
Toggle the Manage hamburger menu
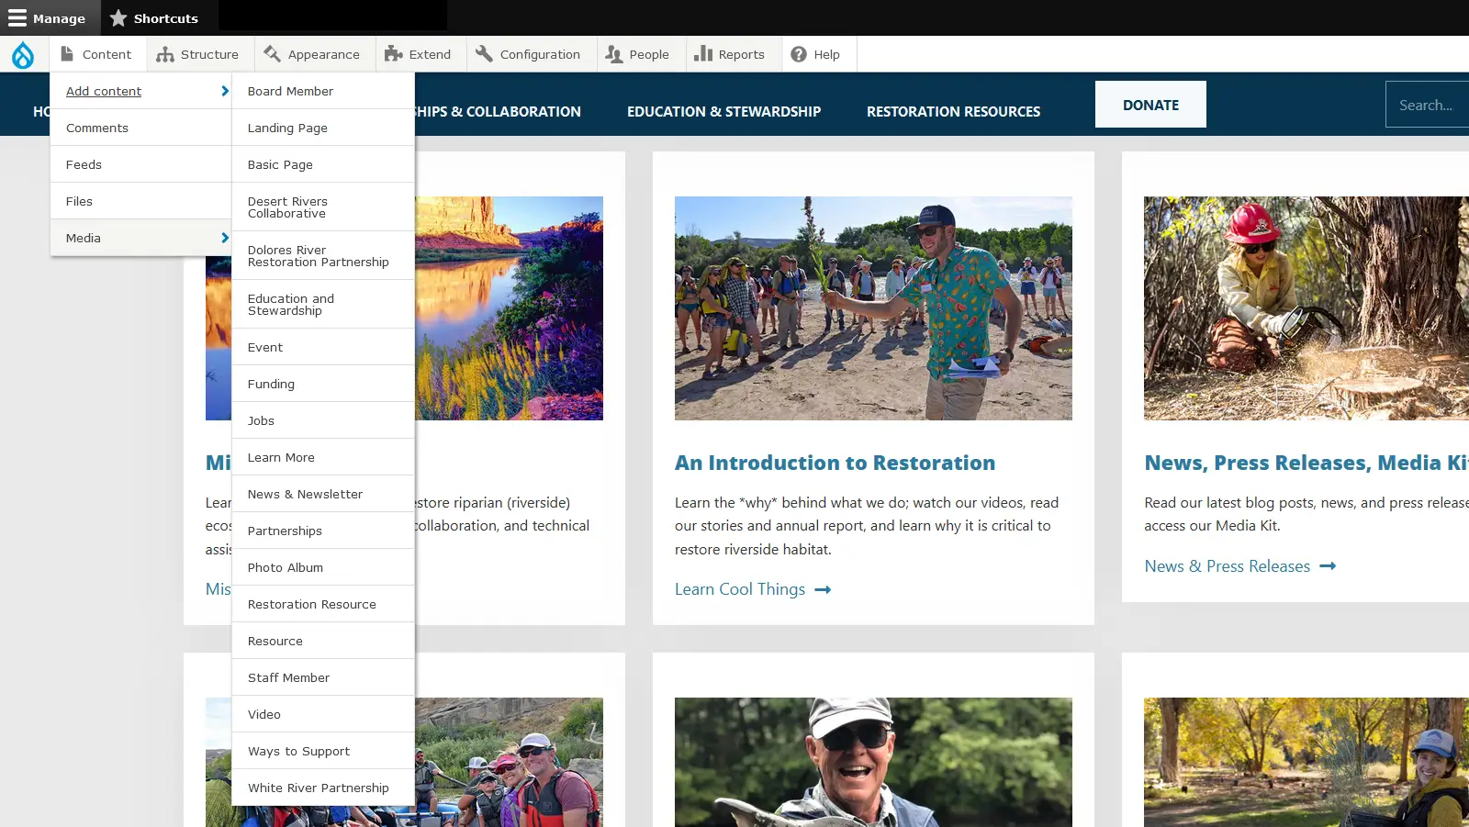click(x=48, y=18)
